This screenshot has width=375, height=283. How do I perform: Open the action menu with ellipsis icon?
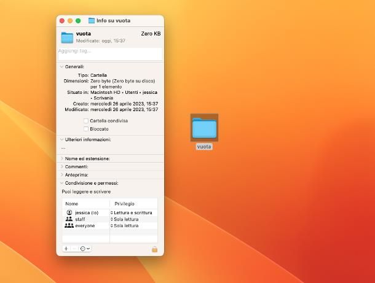[x=85, y=249]
